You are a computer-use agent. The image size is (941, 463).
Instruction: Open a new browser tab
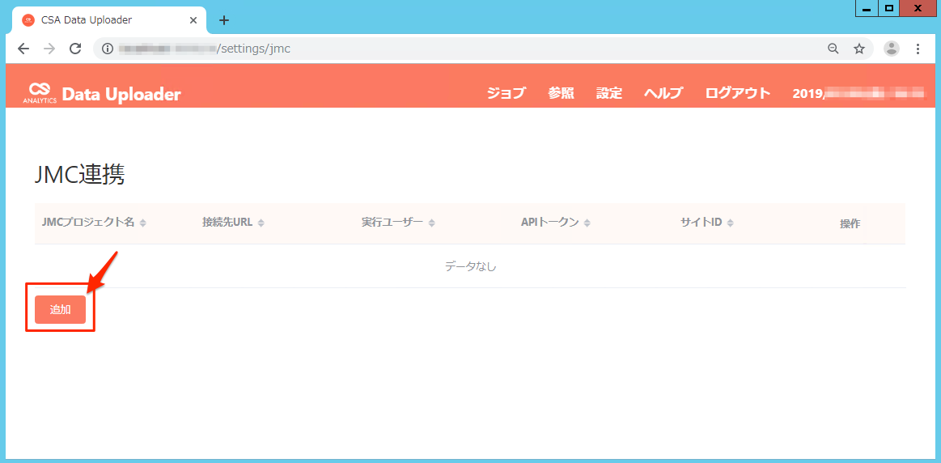[x=224, y=19]
